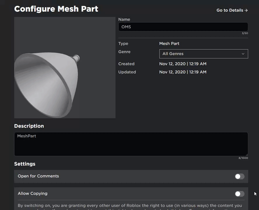Click the Name field containing OMS
259x210 pixels.
183,27
